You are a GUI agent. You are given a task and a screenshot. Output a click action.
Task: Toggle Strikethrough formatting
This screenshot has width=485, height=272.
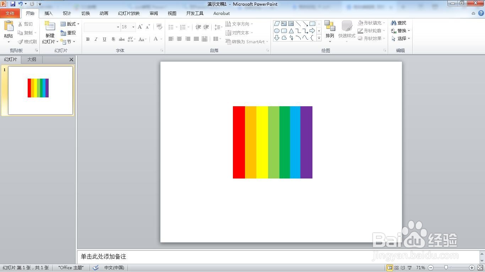[121, 39]
